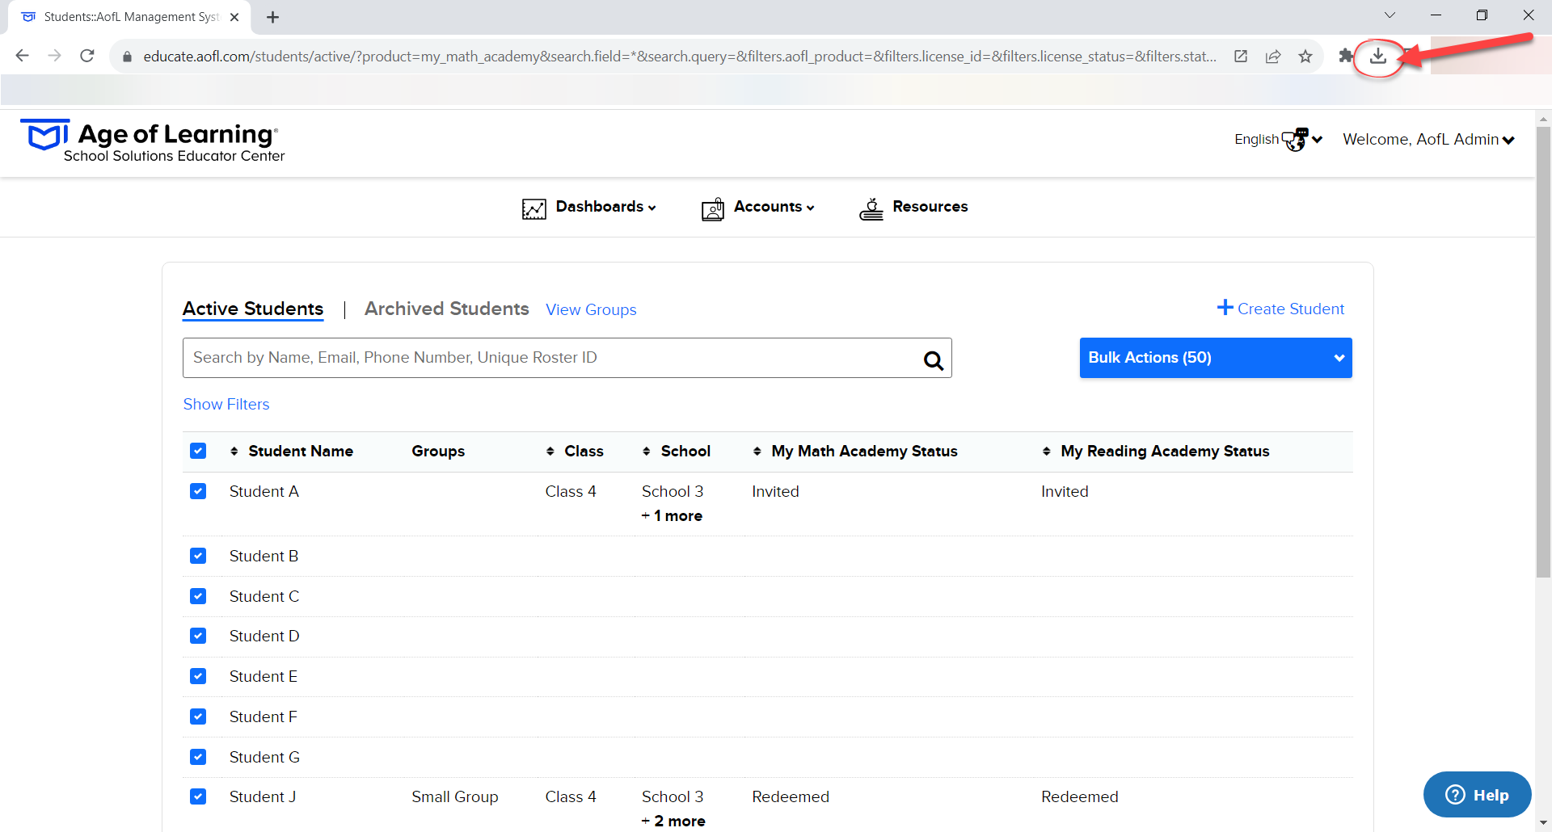Click the Age of Learning logo
Screen dimensions: 1552x832
[x=153, y=141]
